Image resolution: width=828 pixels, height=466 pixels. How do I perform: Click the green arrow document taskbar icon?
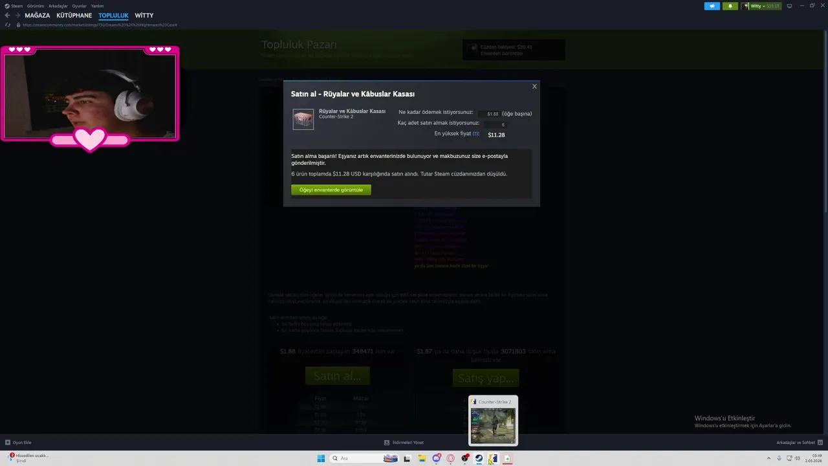pos(507,458)
